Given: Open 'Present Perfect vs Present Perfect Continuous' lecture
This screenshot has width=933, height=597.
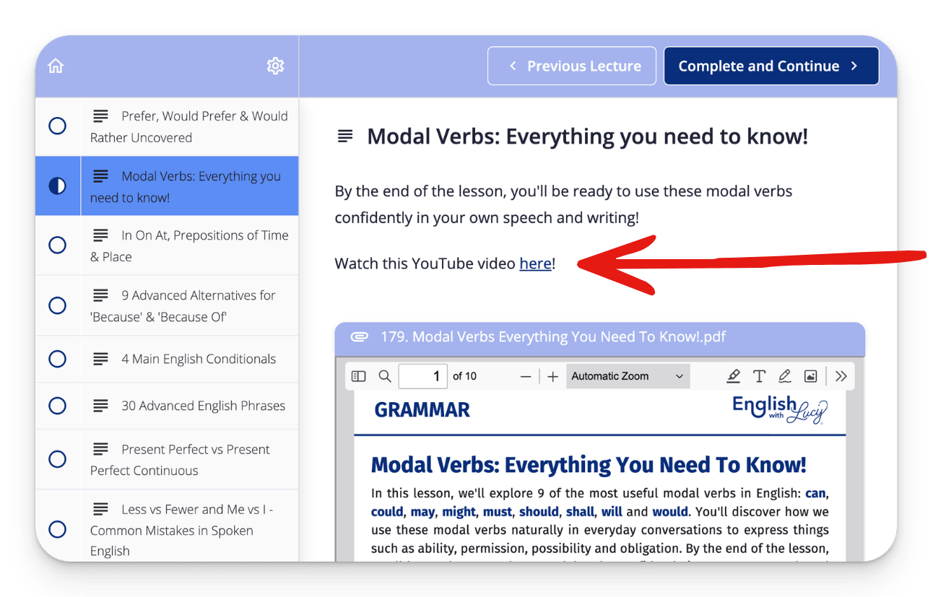Looking at the screenshot, I should 189,459.
